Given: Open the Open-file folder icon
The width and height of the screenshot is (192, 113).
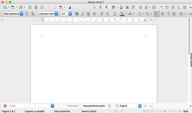Looking at the screenshot, I should pyautogui.click(x=13, y=7).
